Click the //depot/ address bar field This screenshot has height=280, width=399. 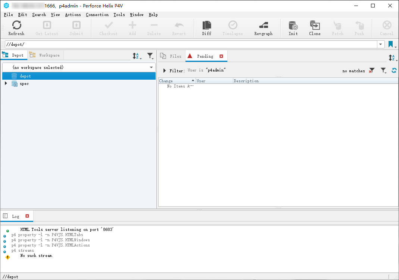point(191,44)
